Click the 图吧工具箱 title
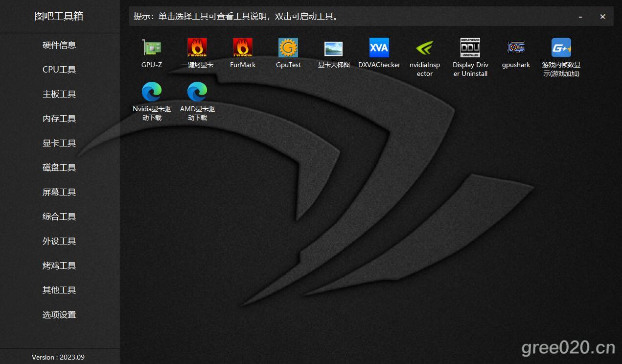The image size is (622, 364). (59, 16)
